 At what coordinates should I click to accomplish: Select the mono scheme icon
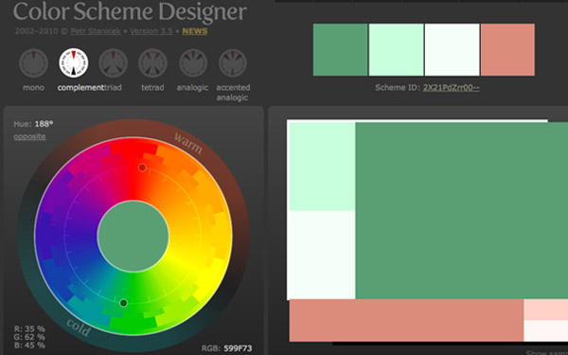click(33, 63)
